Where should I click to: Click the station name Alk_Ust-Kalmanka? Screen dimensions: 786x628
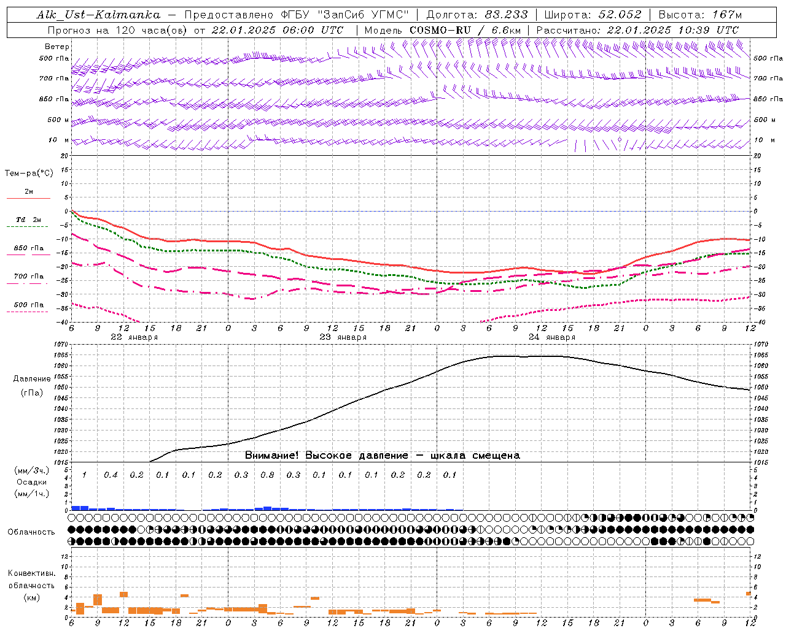98,15
